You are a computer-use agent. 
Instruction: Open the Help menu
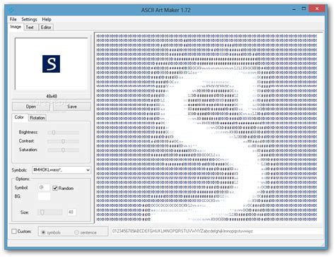pyautogui.click(x=47, y=19)
